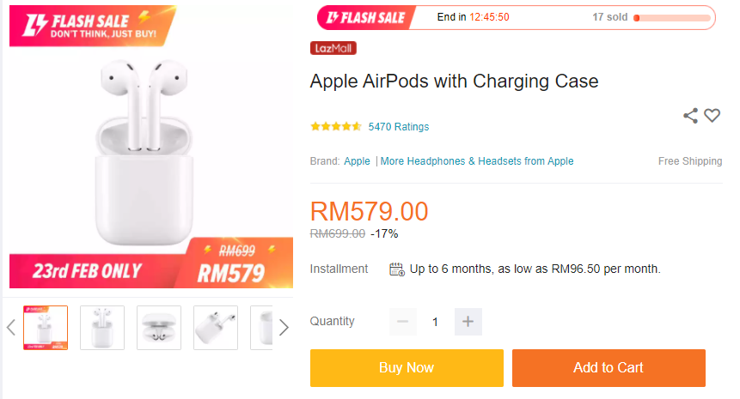Click the share icon
This screenshot has height=399, width=740.
690,116
